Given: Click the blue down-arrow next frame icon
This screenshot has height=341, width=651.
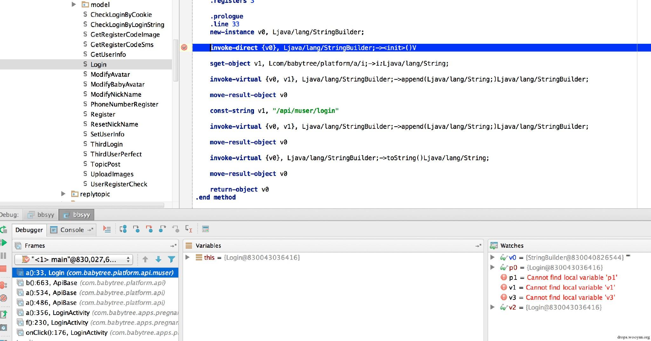Looking at the screenshot, I should [158, 259].
